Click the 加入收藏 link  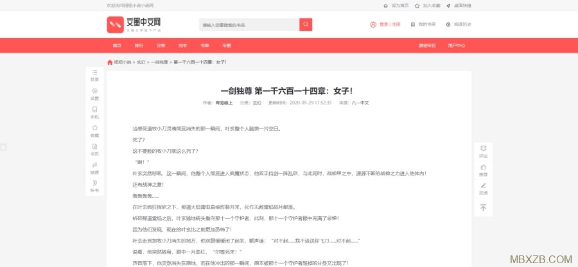(432, 6)
